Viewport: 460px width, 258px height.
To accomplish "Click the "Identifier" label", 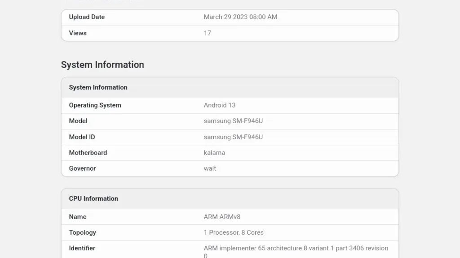I will click(82, 248).
